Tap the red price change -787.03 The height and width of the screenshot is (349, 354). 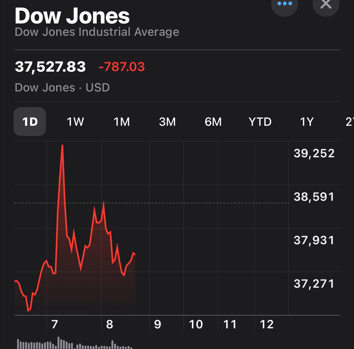click(x=122, y=67)
